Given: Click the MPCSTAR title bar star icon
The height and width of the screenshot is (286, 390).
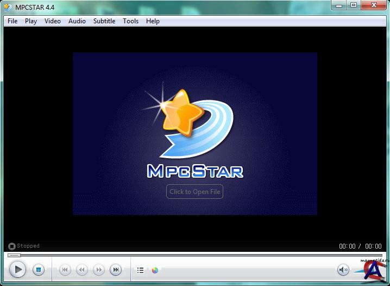Looking at the screenshot, I should (x=8, y=6).
